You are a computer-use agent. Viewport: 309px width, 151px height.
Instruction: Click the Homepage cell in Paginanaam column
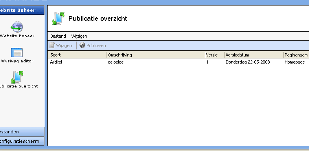[x=295, y=62]
